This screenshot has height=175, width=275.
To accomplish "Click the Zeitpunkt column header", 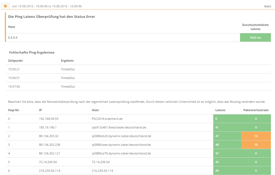I will [x=15, y=61].
